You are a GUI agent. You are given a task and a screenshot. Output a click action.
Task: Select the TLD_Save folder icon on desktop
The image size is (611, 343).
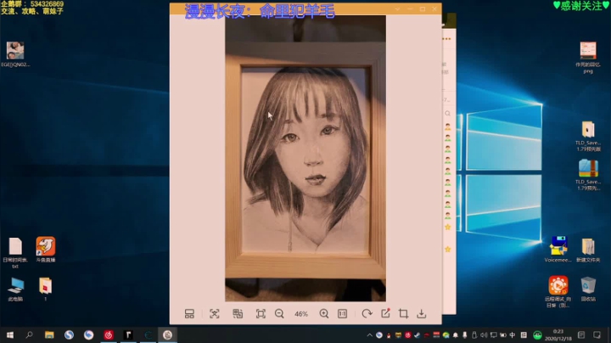pos(588,136)
